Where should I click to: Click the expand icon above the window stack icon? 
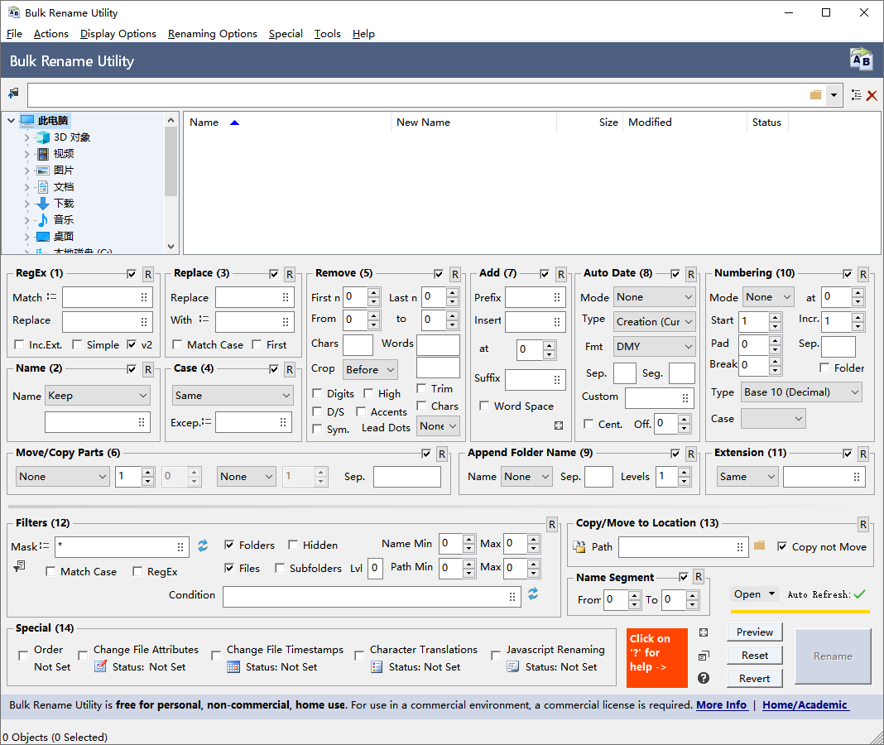[x=704, y=632]
